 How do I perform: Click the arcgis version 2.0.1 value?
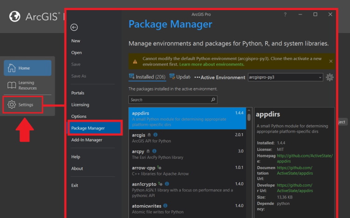(239, 135)
